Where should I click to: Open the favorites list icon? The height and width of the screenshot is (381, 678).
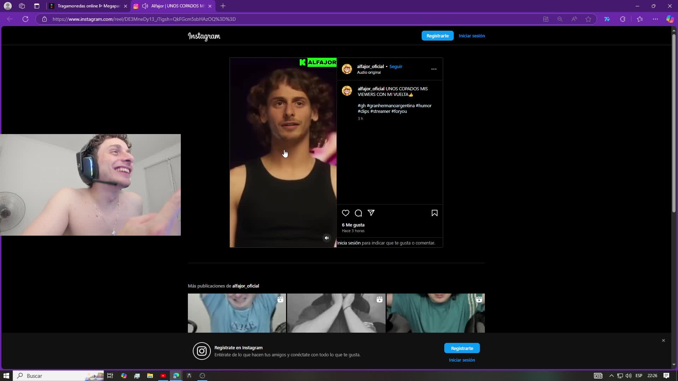(640, 19)
